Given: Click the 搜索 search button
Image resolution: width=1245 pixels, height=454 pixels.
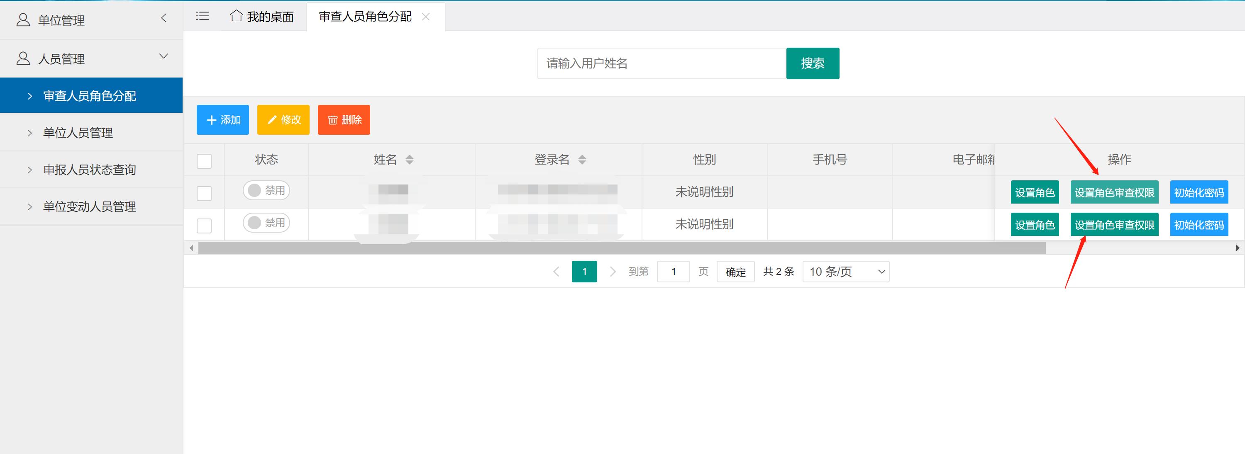Looking at the screenshot, I should [x=813, y=63].
